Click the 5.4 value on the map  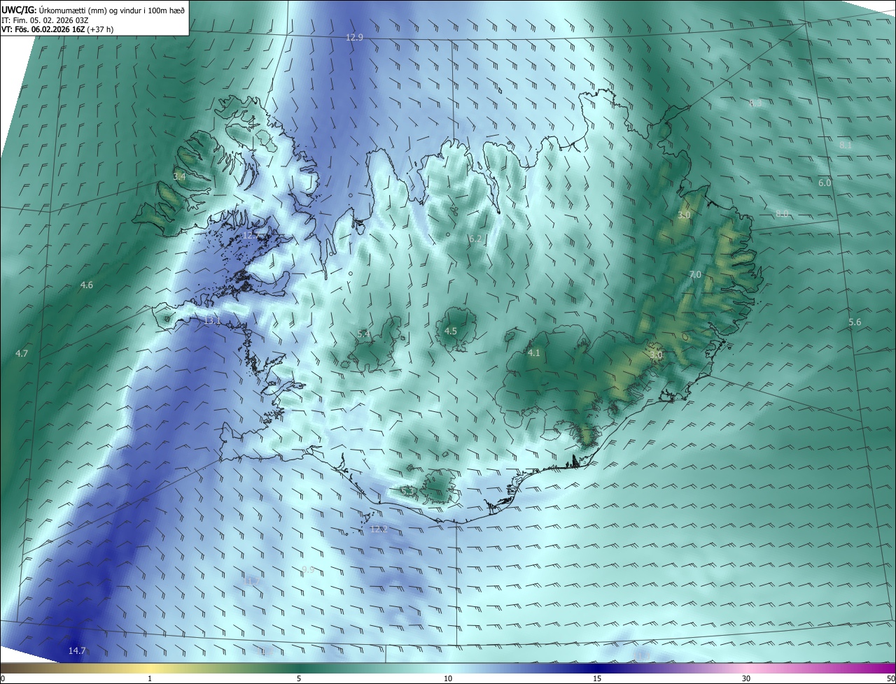(363, 334)
